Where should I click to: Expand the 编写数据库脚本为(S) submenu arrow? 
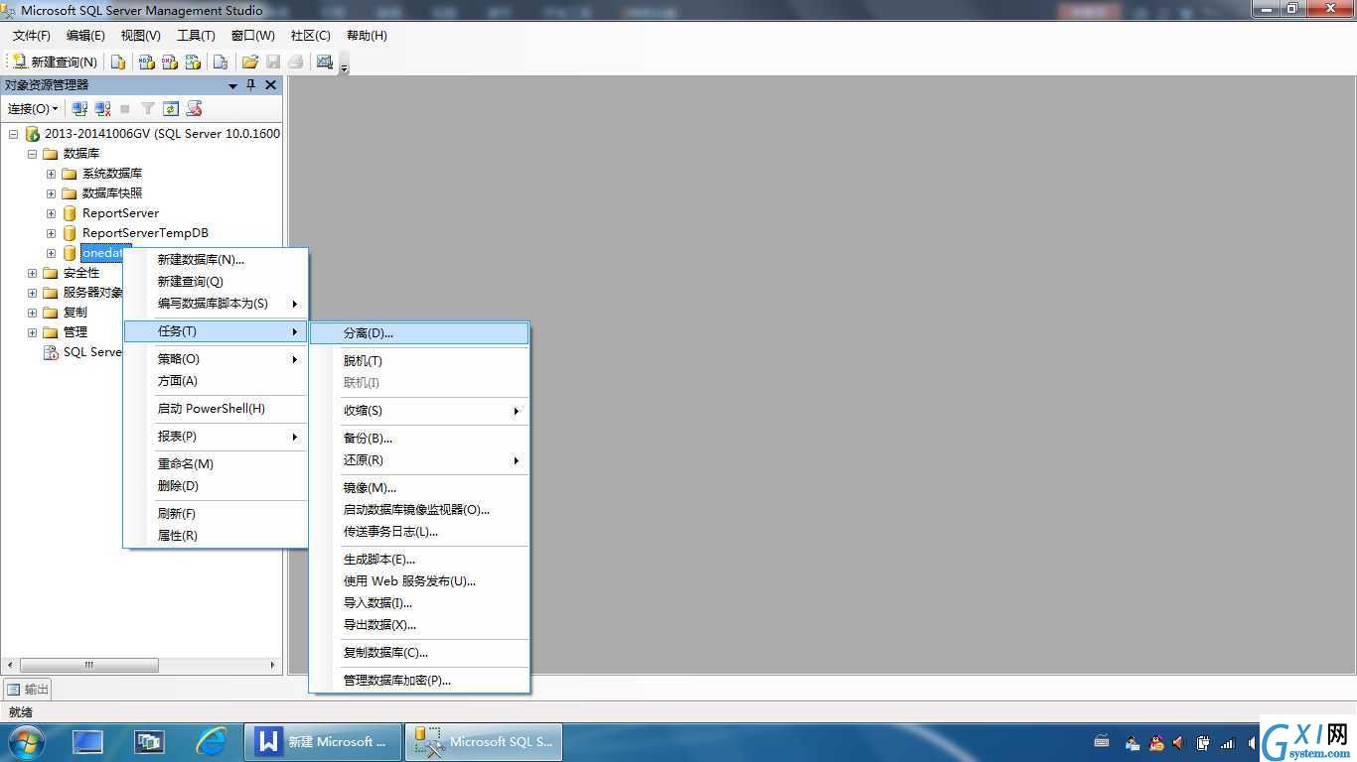pos(295,304)
